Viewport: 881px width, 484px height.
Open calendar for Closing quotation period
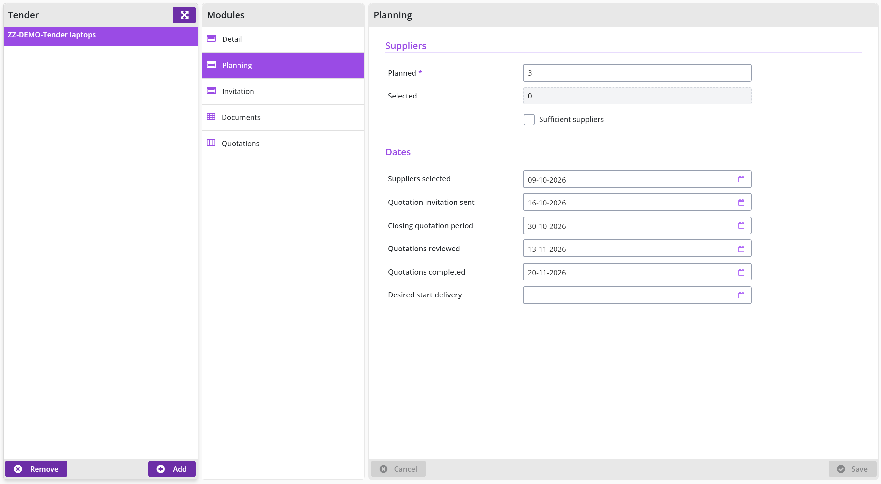(x=741, y=226)
